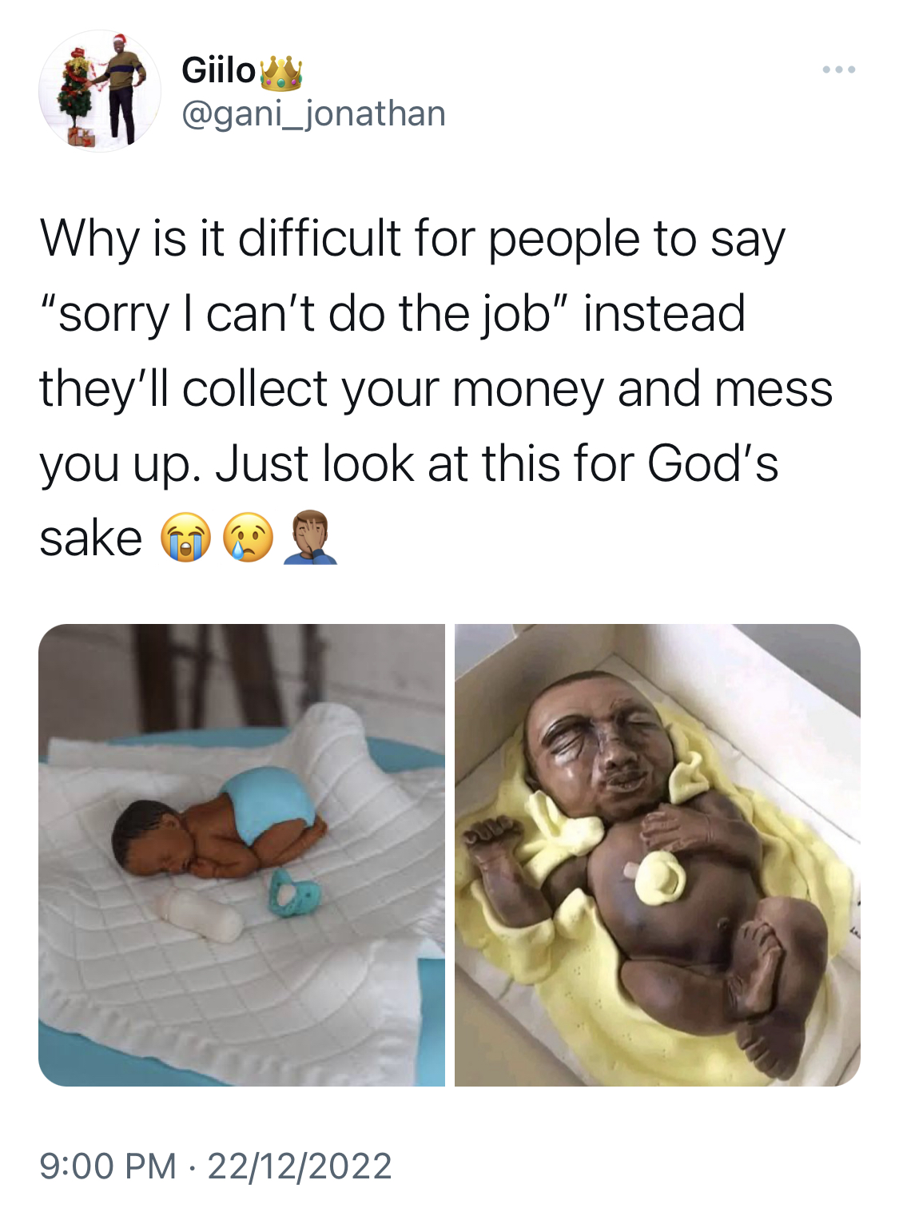The width and height of the screenshot is (899, 1212).
Task: Open Giilo's profile picture
Action: (100, 91)
